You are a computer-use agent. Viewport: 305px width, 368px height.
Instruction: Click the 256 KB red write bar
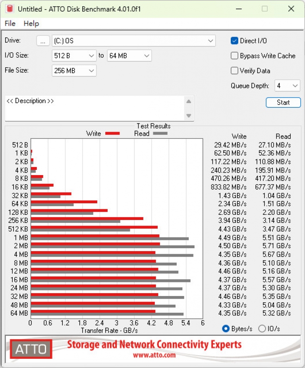coord(87,218)
